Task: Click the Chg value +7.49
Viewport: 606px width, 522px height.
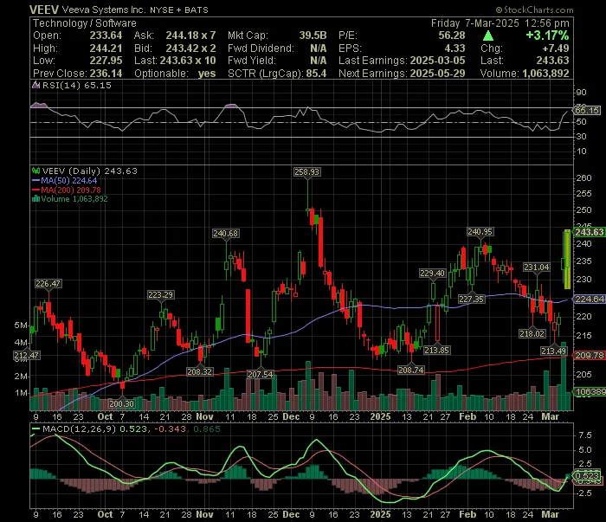Action: click(x=556, y=48)
